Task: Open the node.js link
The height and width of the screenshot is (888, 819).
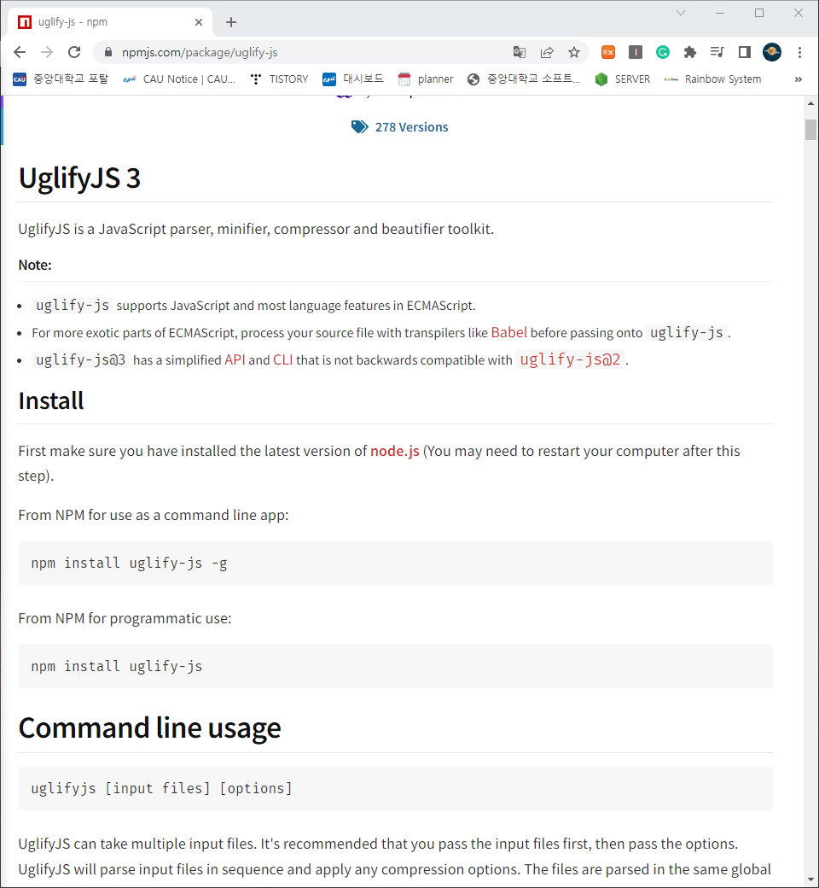Action: point(394,451)
